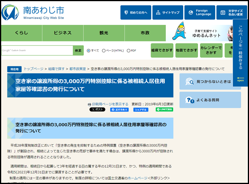Click the 現在地 breadcrumb label
The image size is (249, 184).
pos(14,69)
